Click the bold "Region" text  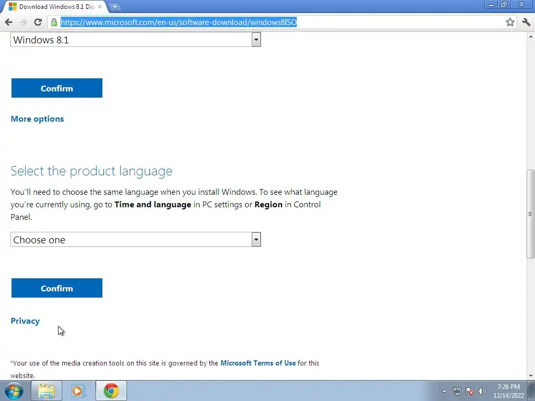[x=268, y=205]
